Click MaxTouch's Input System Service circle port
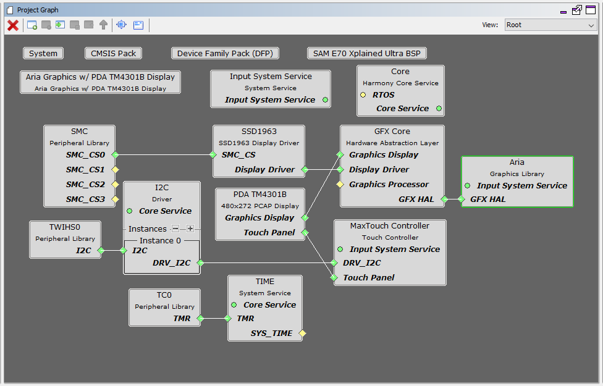Image resolution: width=603 pixels, height=386 pixels. click(340, 250)
